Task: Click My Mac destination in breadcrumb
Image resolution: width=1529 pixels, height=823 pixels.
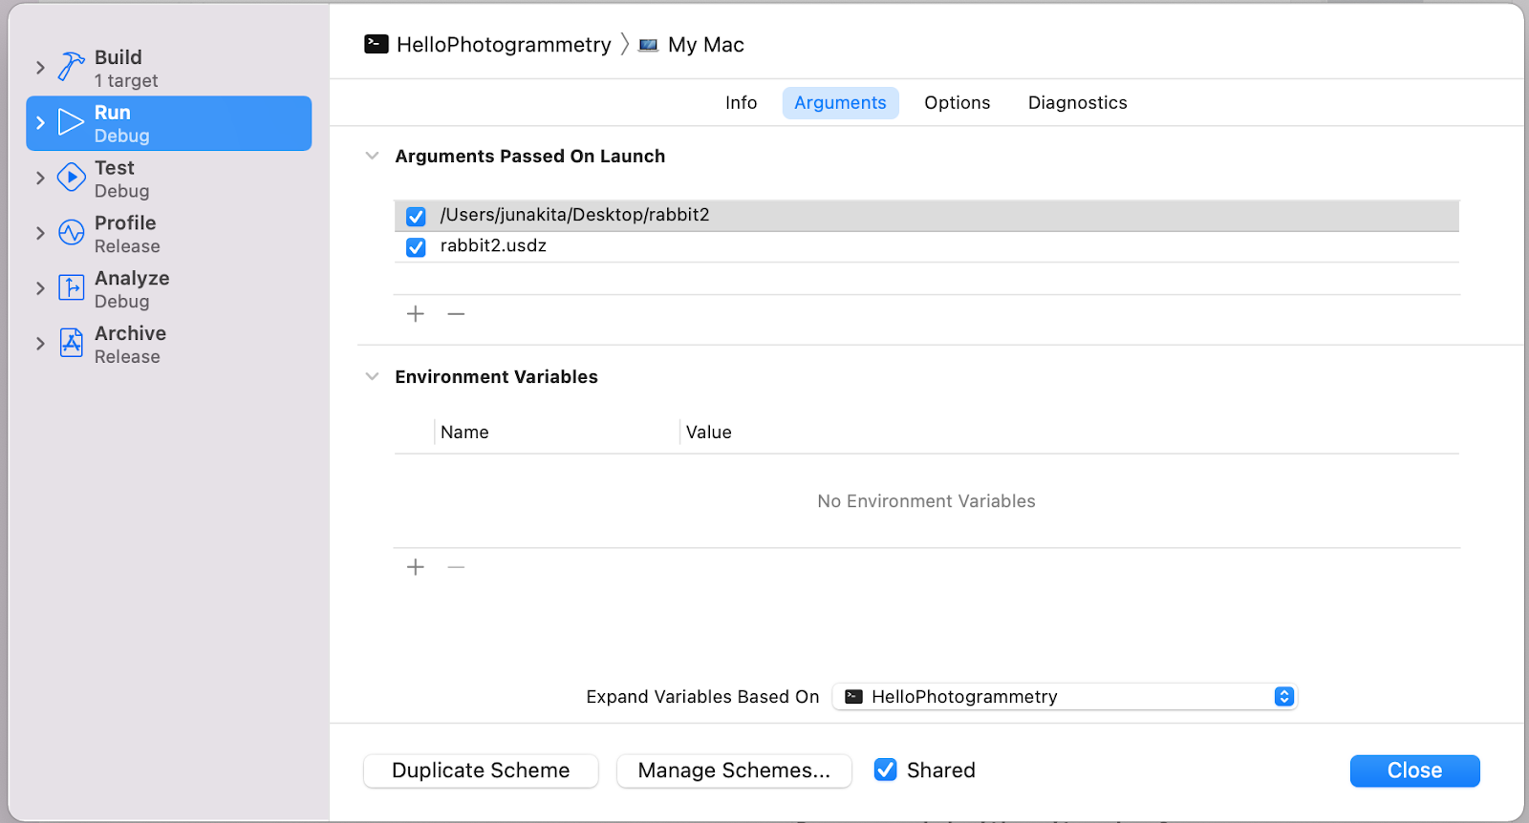Action: (x=706, y=45)
